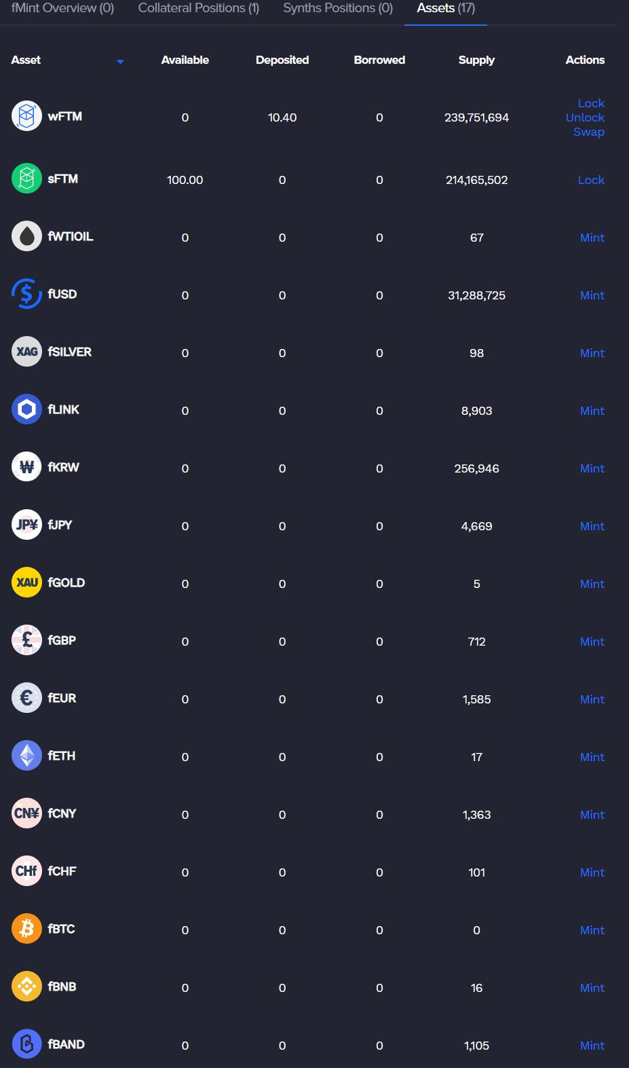Click the fUSD dollar icon
The width and height of the screenshot is (629, 1068).
[x=26, y=294]
